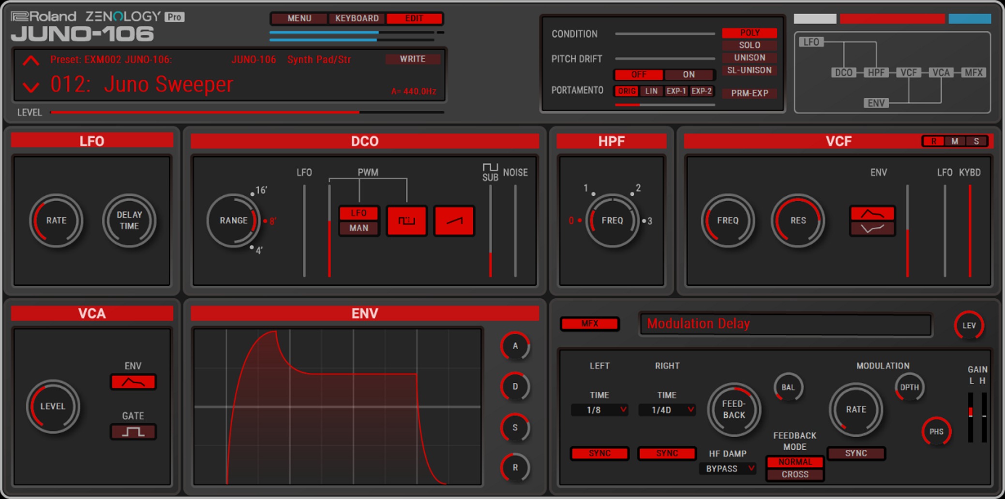Adjust the master LEVEL slider
Image resolution: width=1005 pixels, height=499 pixels.
click(x=247, y=112)
